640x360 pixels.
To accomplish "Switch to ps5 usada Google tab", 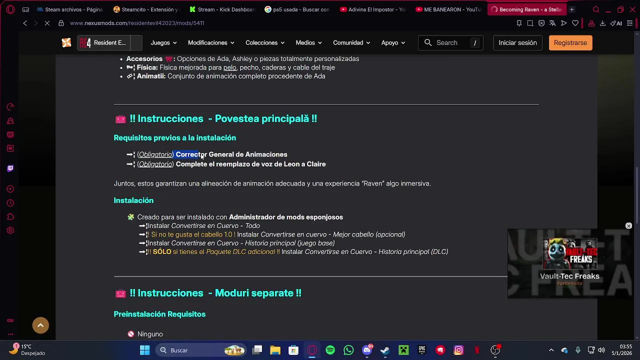I will click(297, 9).
